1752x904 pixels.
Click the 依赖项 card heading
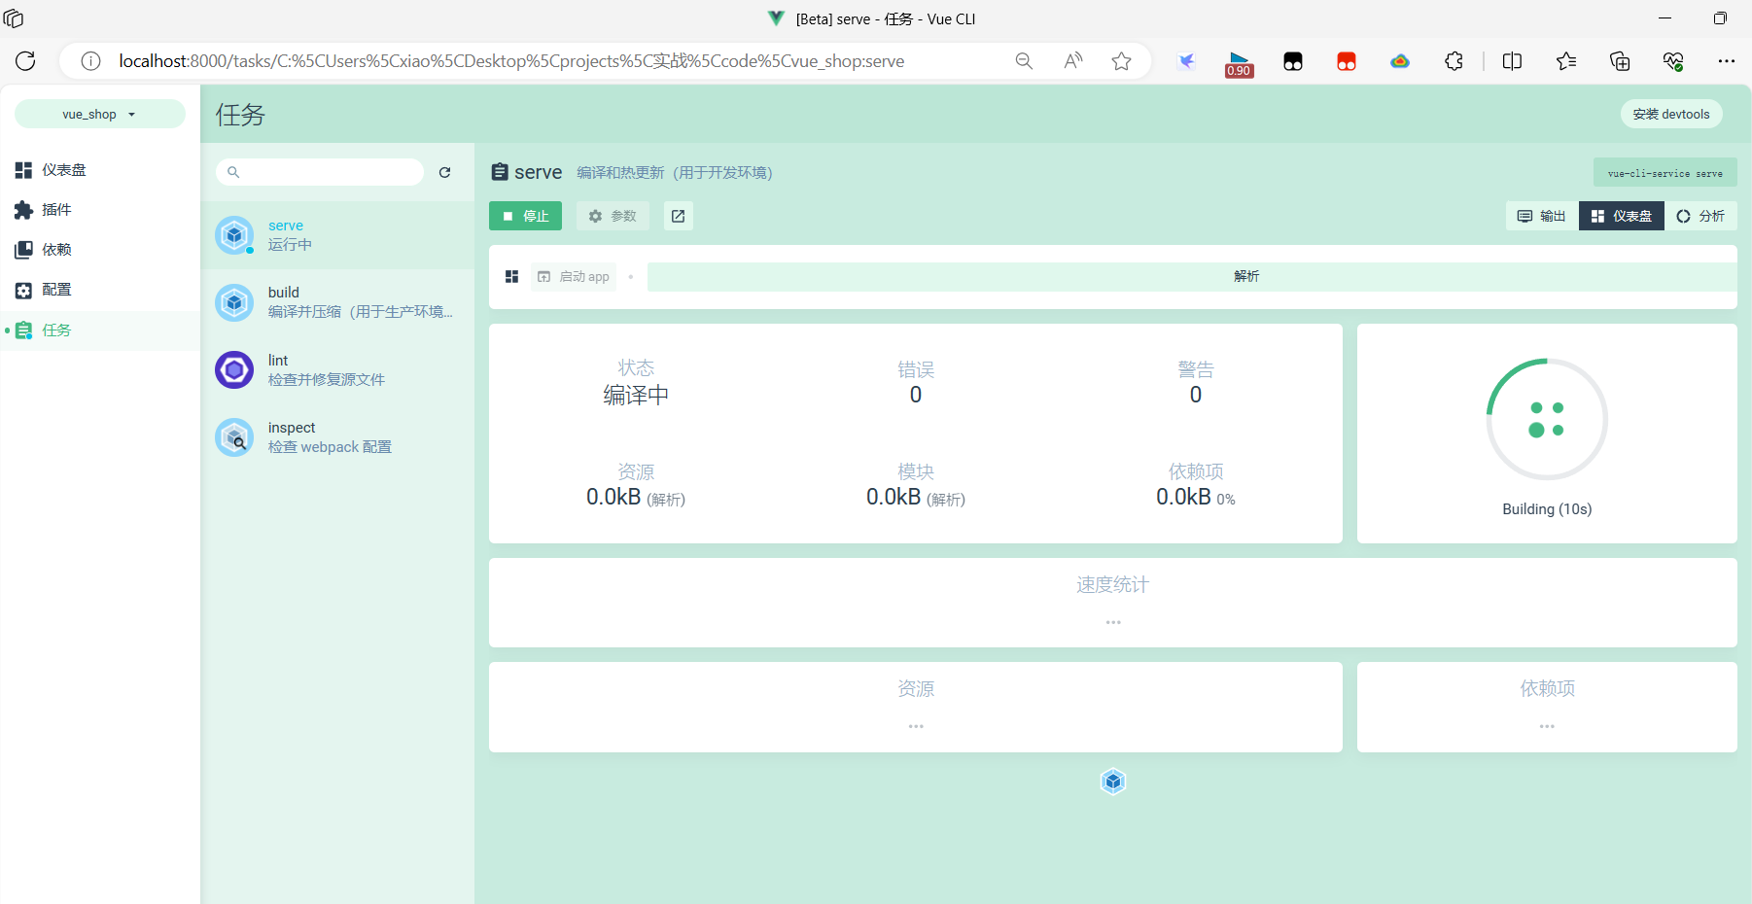tap(1547, 689)
